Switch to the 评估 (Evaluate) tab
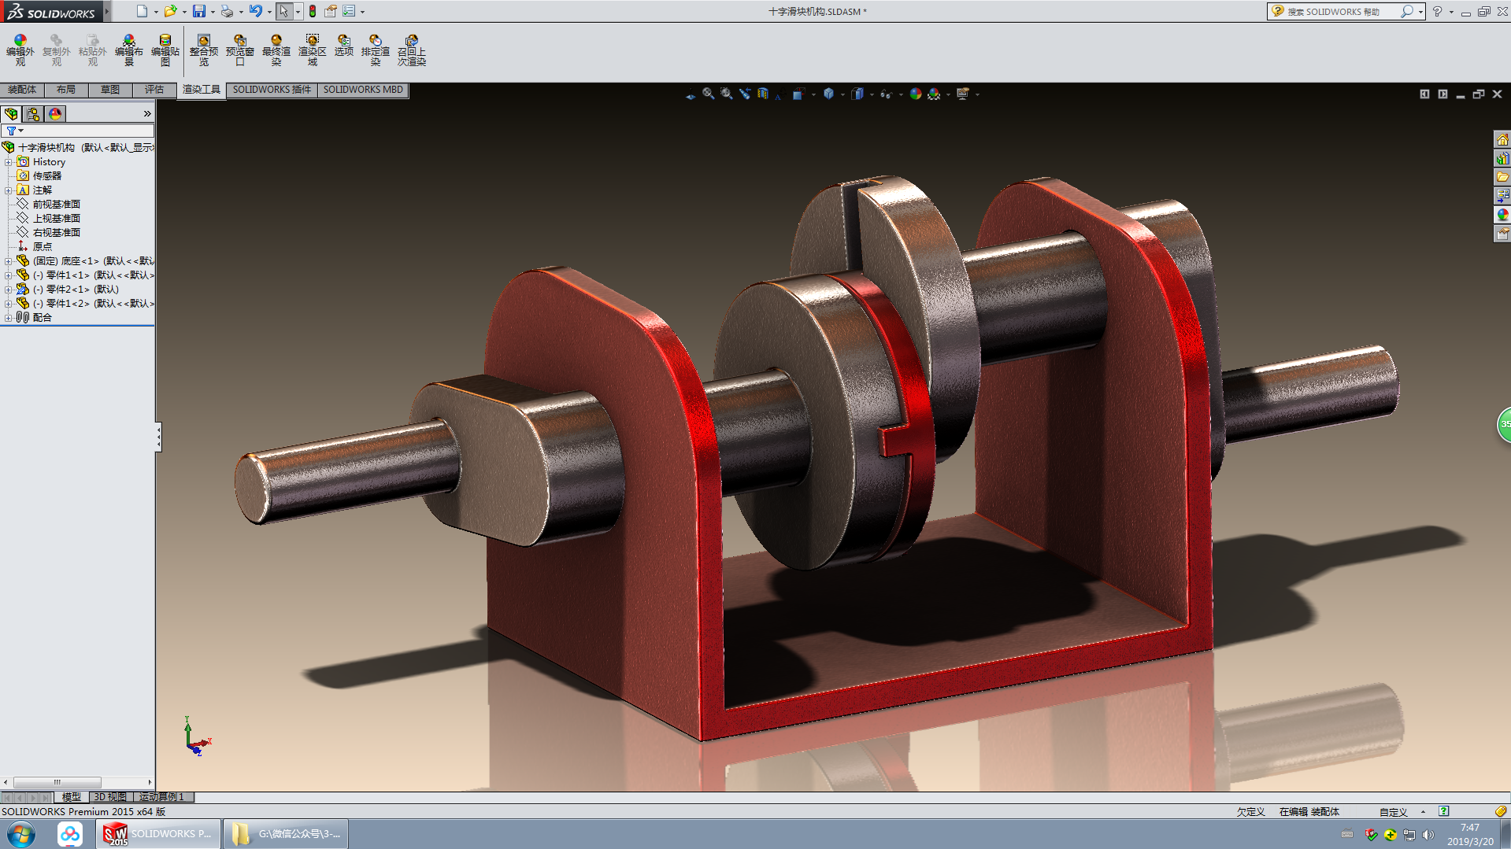Screen dimensions: 1511x849 click(154, 90)
